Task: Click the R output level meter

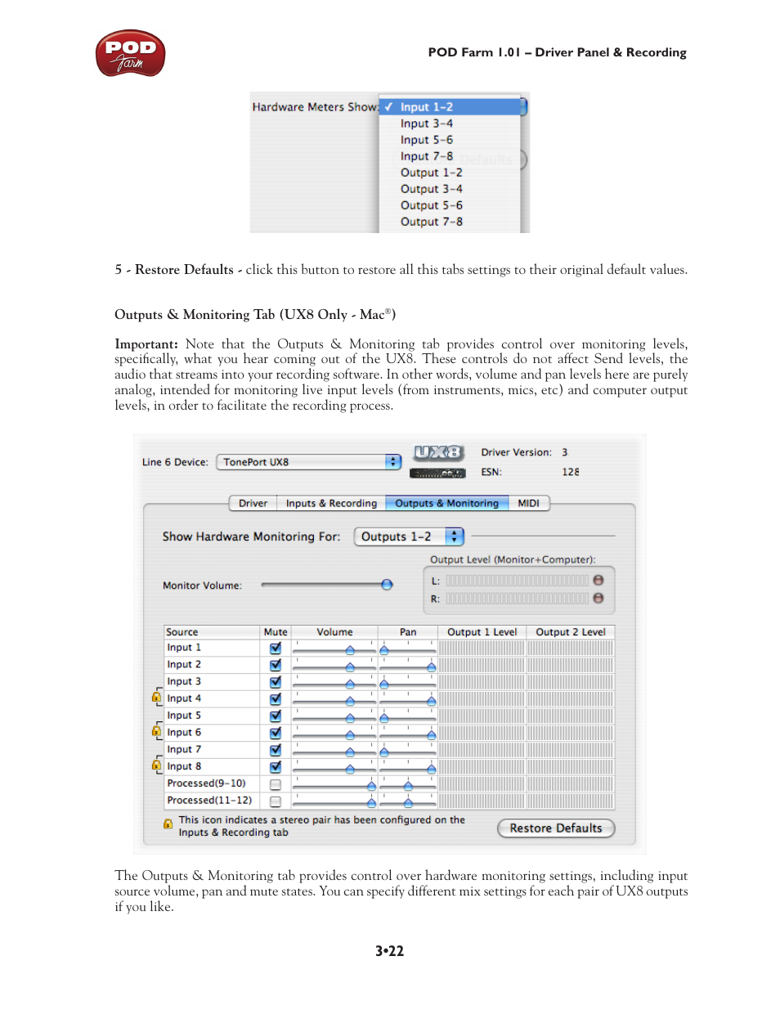Action: (x=517, y=599)
